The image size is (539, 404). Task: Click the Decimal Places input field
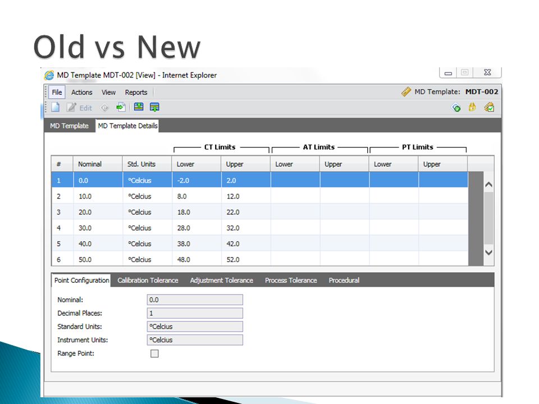tap(195, 313)
